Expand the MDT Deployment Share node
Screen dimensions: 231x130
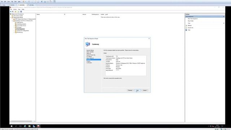click(12, 19)
